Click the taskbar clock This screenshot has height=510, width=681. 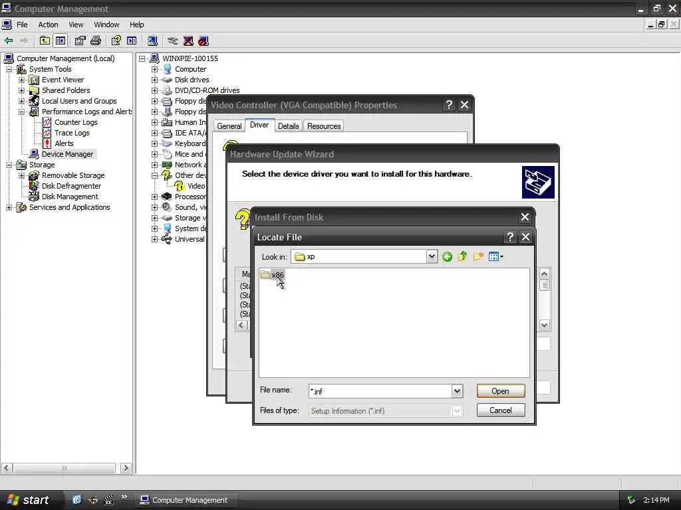(x=656, y=500)
